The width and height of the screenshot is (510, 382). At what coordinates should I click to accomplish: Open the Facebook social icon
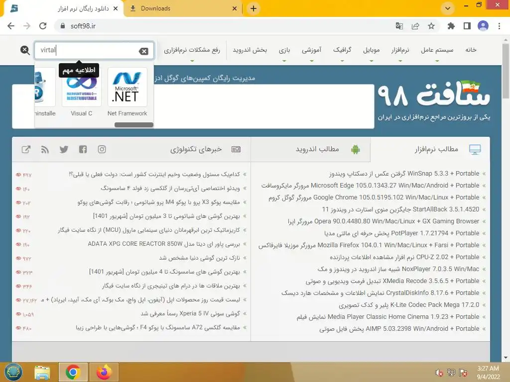(x=83, y=149)
